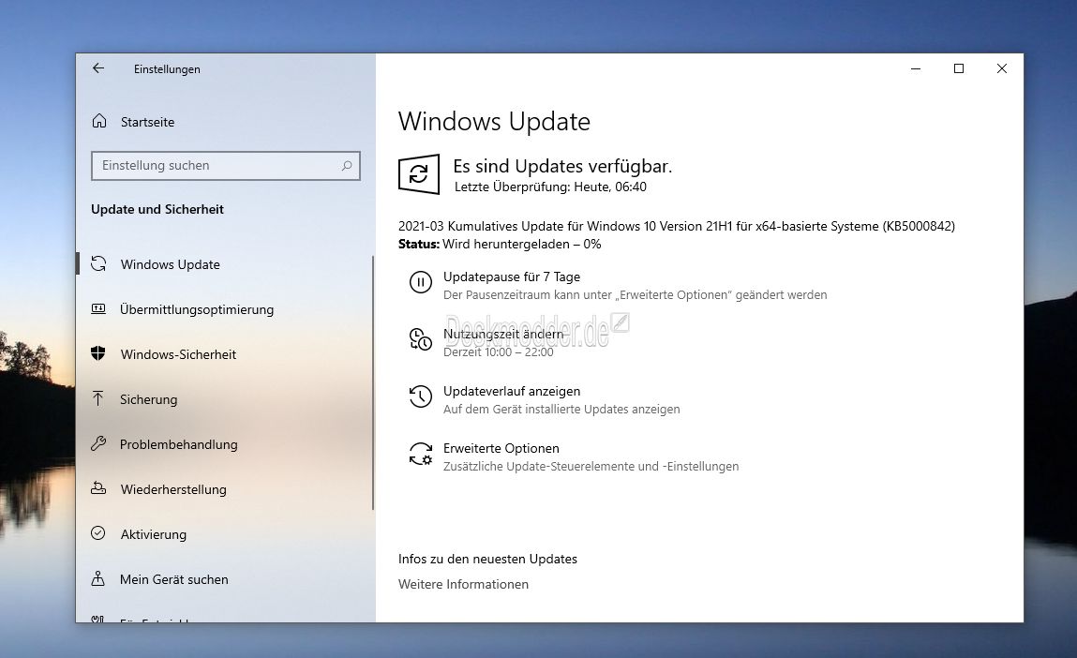1077x658 pixels.
Task: Click the gear-sync icon for Erweiterte Optionen
Action: pyautogui.click(x=420, y=454)
